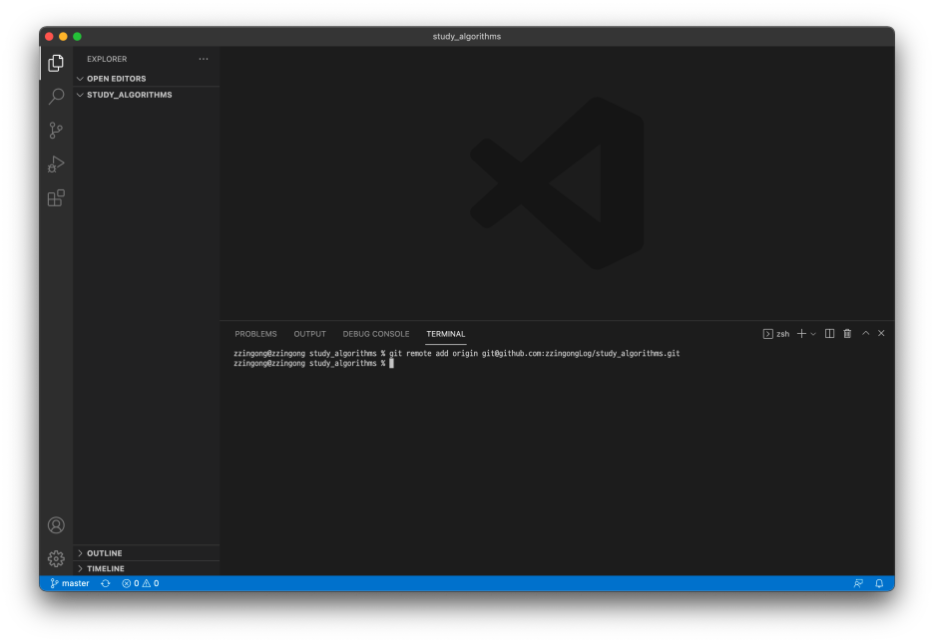Synchronize changes using status bar sync icon
The height and width of the screenshot is (643, 934).
coord(106,583)
